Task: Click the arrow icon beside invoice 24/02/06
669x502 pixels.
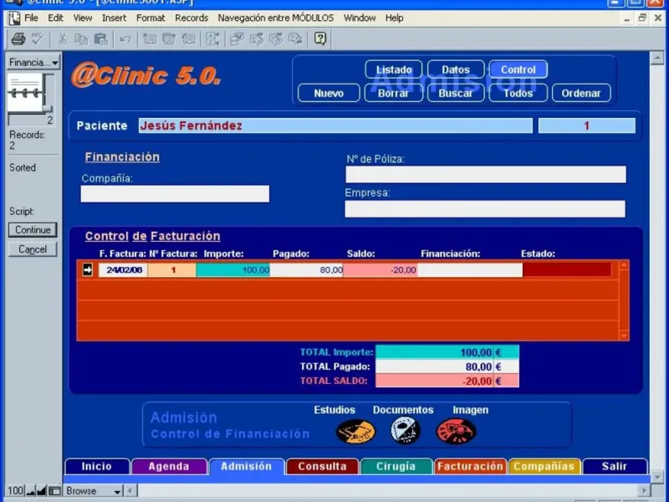Action: pos(88,269)
